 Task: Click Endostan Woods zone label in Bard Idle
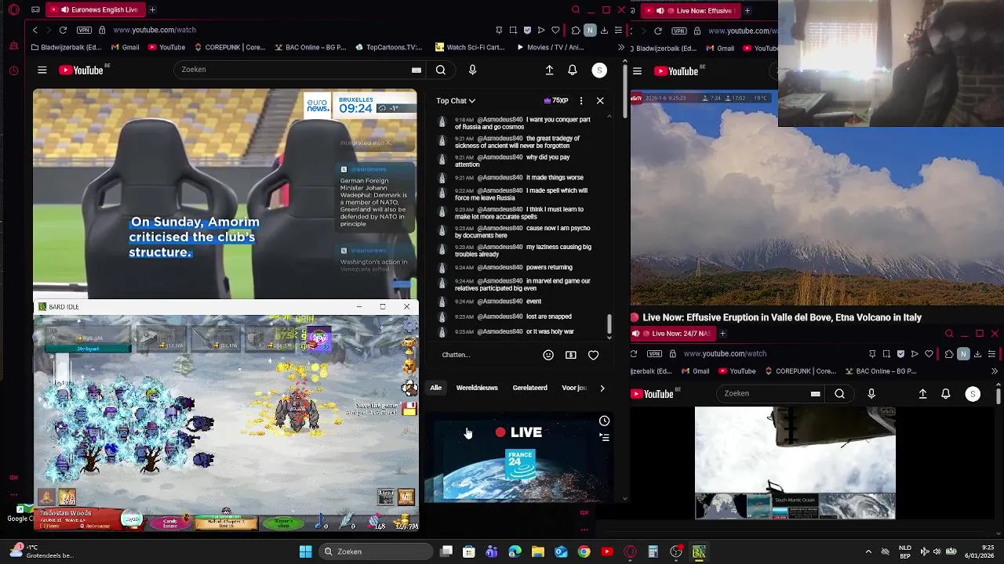[x=66, y=514]
